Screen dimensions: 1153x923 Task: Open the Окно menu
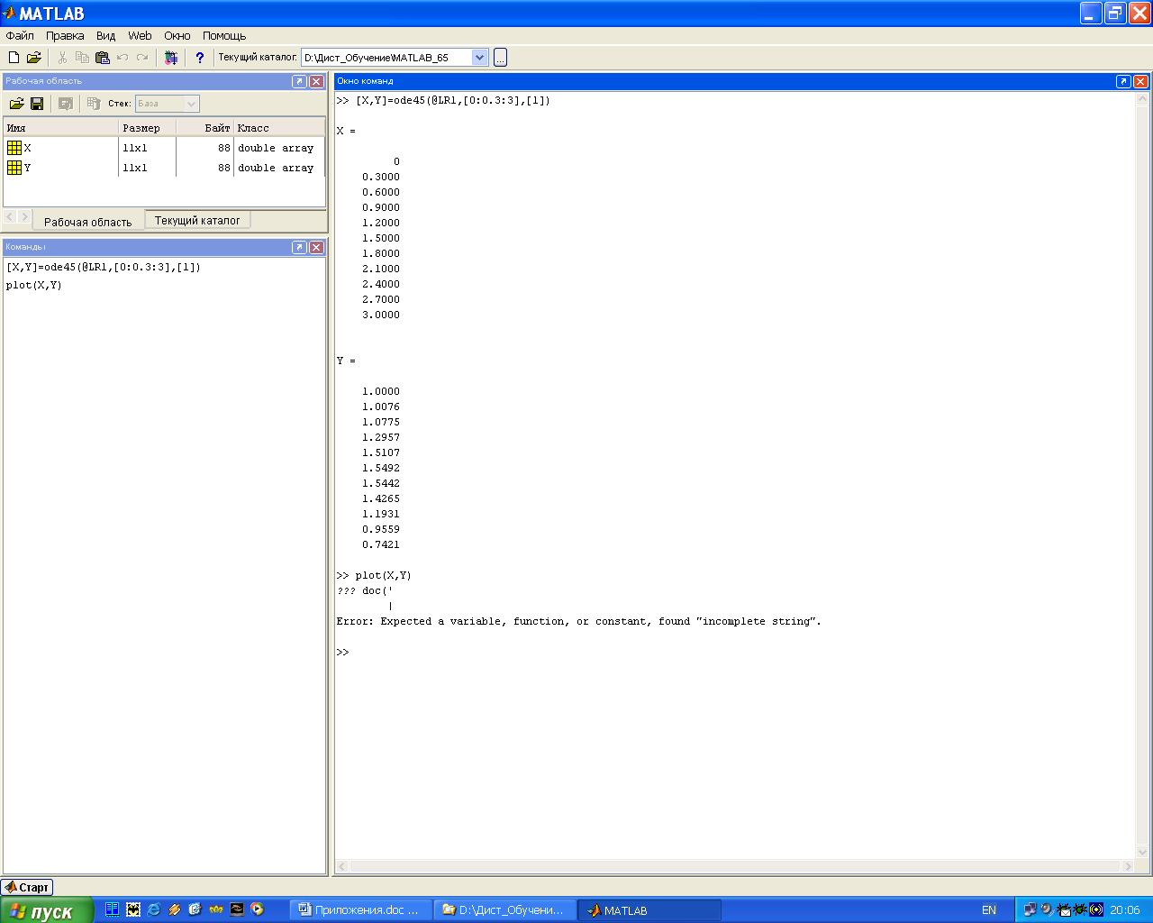pyautogui.click(x=177, y=36)
